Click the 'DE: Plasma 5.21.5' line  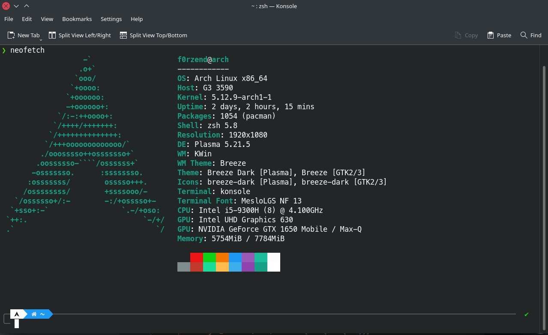point(214,144)
